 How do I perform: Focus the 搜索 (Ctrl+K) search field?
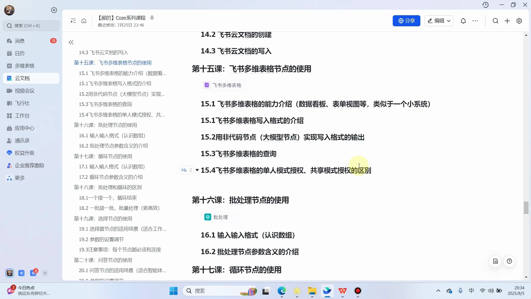click(31, 25)
